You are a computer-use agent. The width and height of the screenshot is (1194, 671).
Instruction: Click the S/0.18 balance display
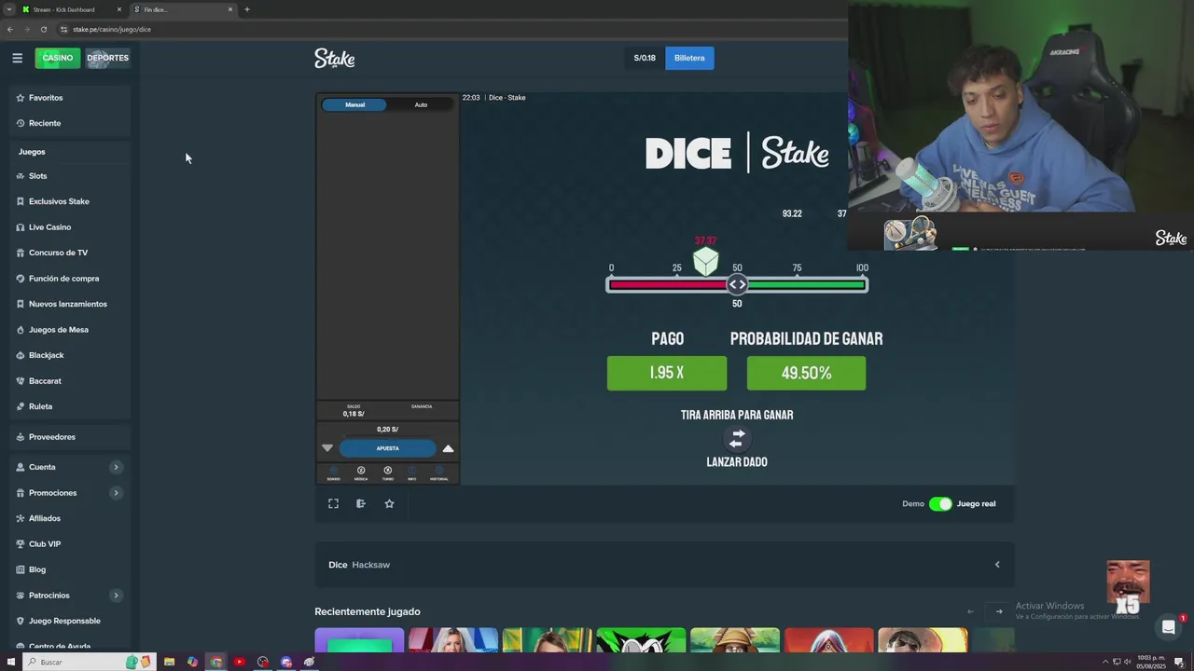pyautogui.click(x=645, y=58)
